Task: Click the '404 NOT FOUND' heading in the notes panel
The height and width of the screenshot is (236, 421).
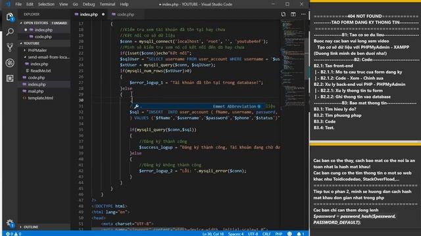Action: coord(364,16)
